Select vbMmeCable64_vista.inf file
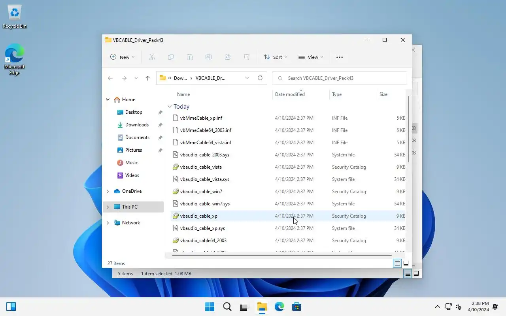 point(289,143)
